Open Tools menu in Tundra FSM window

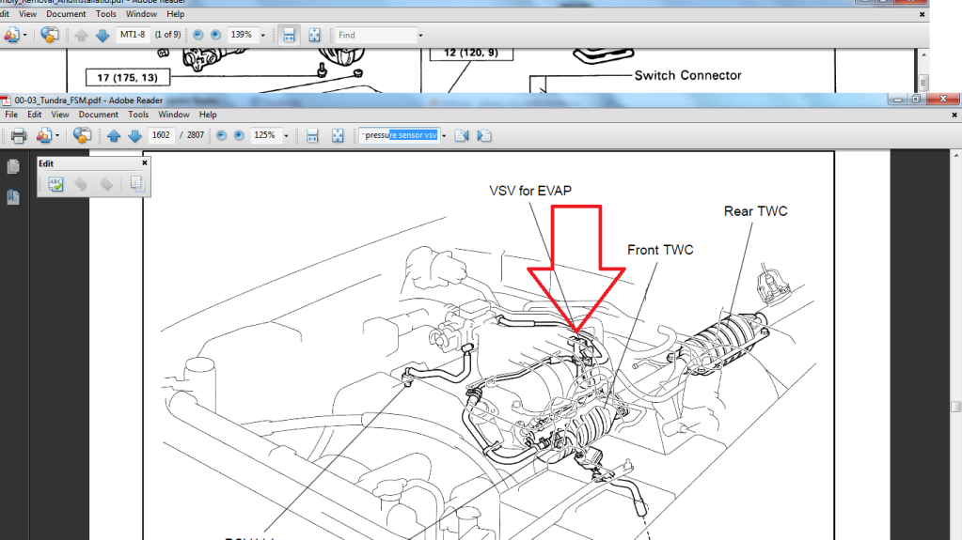tap(138, 115)
